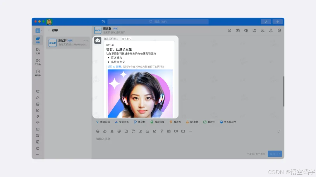The image size is (316, 177).
Task: Open group settings gear icon
Action: (x=279, y=31)
